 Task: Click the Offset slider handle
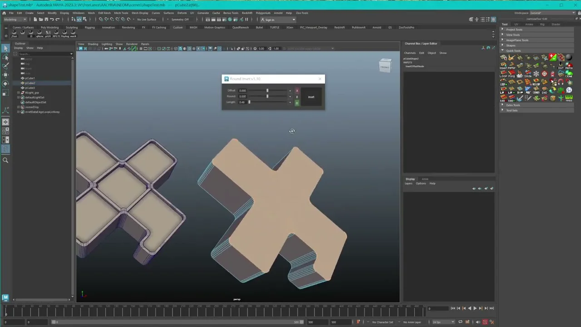point(267,91)
